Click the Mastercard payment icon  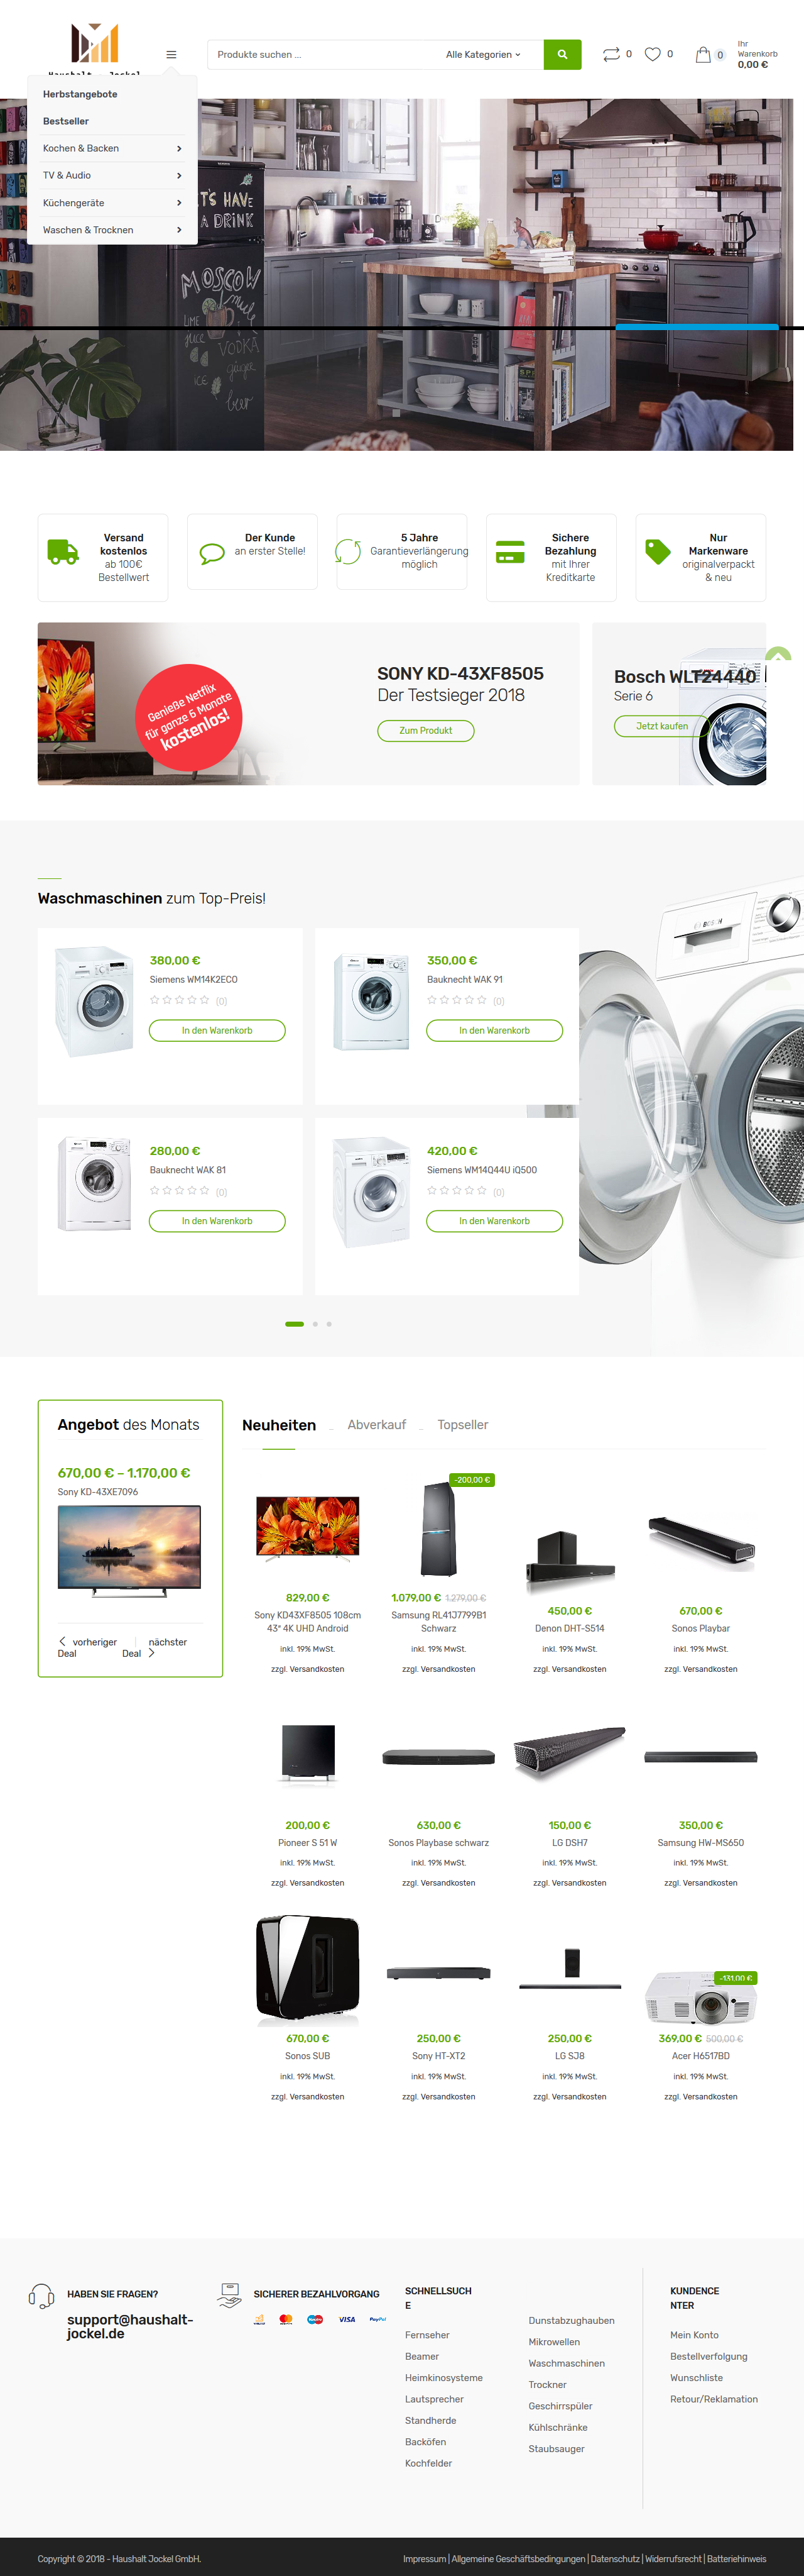point(286,2319)
